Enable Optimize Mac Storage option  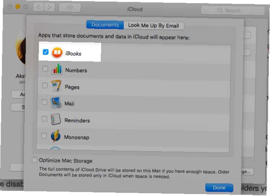click(35, 160)
